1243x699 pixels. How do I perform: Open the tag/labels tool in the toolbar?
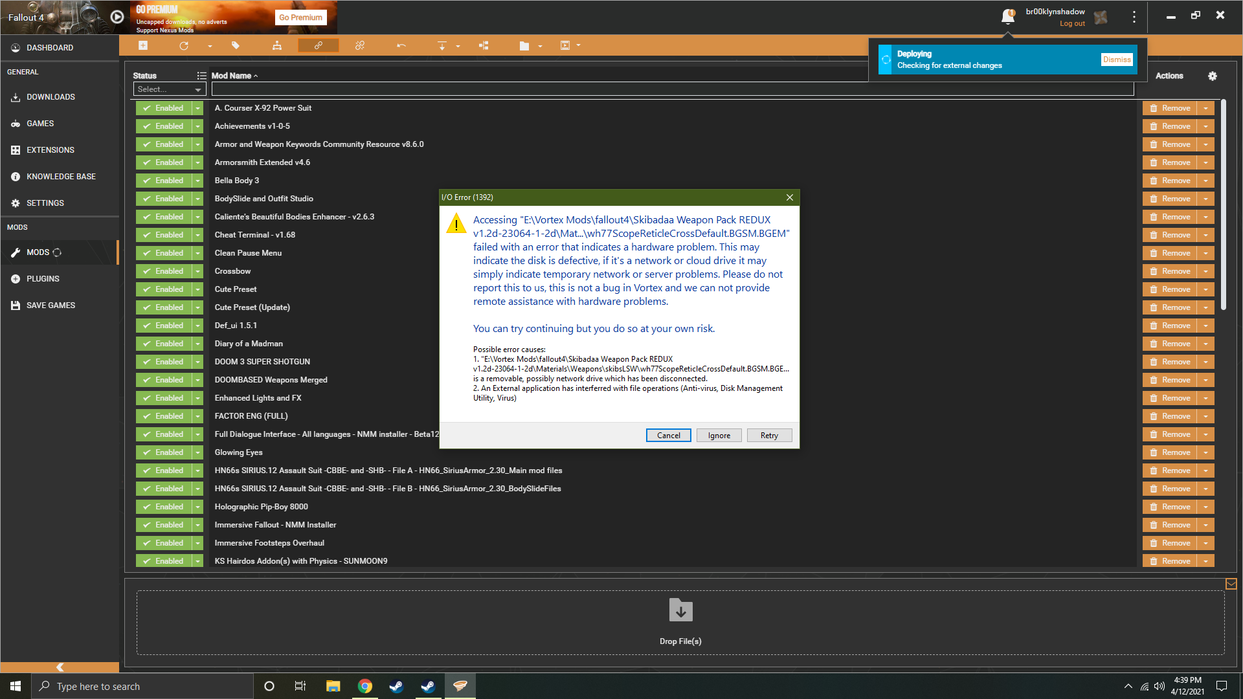click(236, 45)
